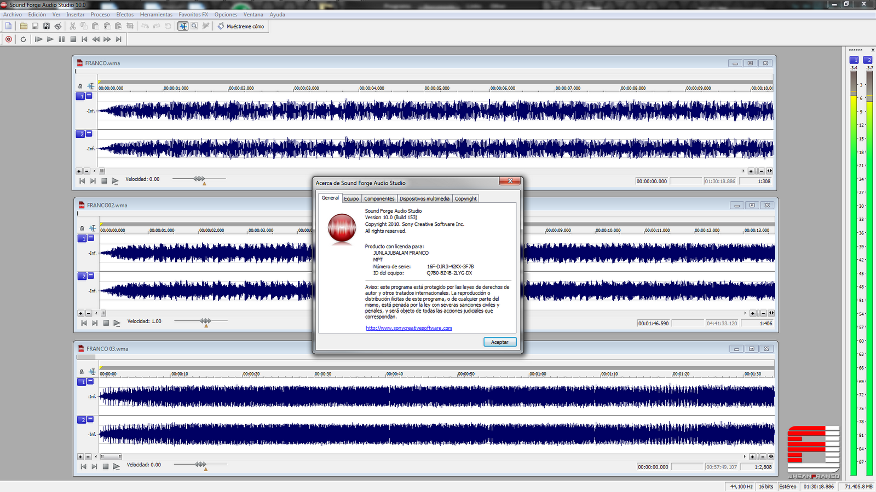This screenshot has height=492, width=876.
Task: Open the Efectos menu
Action: (x=125, y=15)
